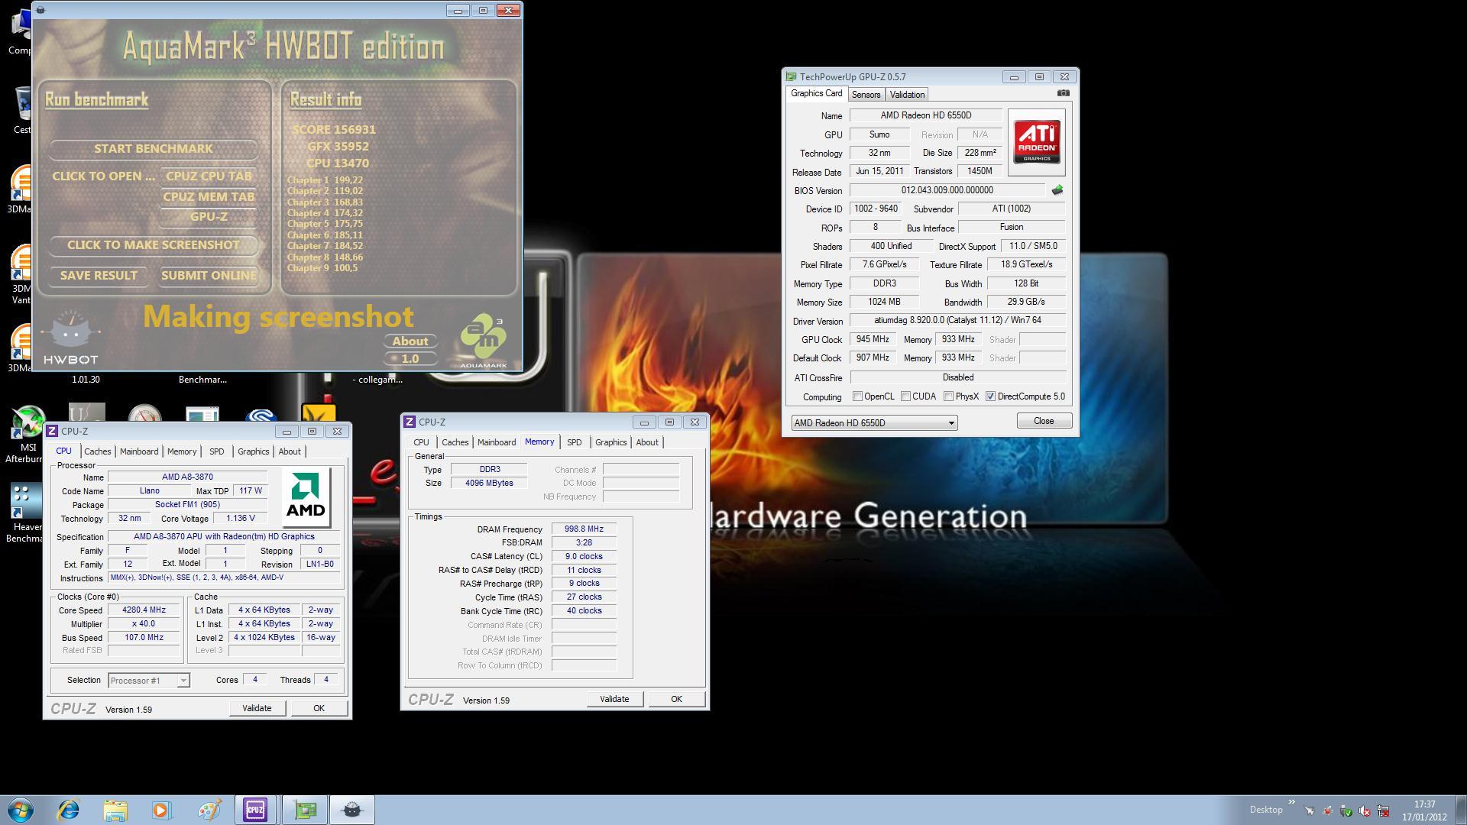The height and width of the screenshot is (825, 1467).
Task: Show the desktop toolbar chevron
Action: coord(1292,802)
